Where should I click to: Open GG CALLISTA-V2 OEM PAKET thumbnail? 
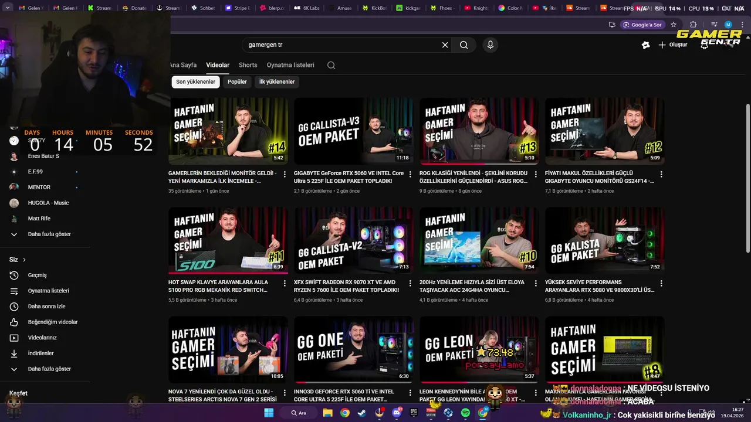[354, 240]
